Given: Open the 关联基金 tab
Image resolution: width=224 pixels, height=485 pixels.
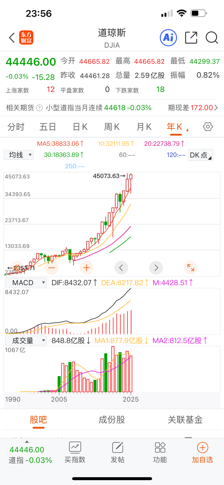Looking at the screenshot, I should pyautogui.click(x=185, y=420).
